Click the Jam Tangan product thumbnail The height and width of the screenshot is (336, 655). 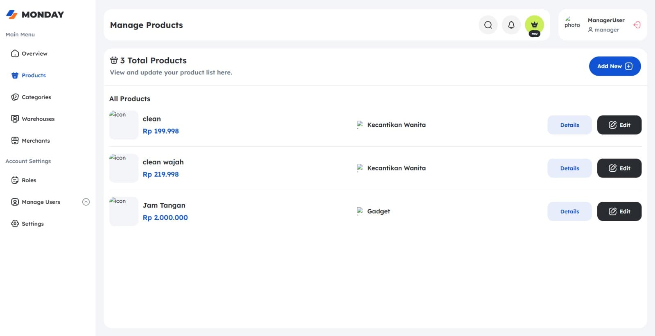[x=124, y=211]
